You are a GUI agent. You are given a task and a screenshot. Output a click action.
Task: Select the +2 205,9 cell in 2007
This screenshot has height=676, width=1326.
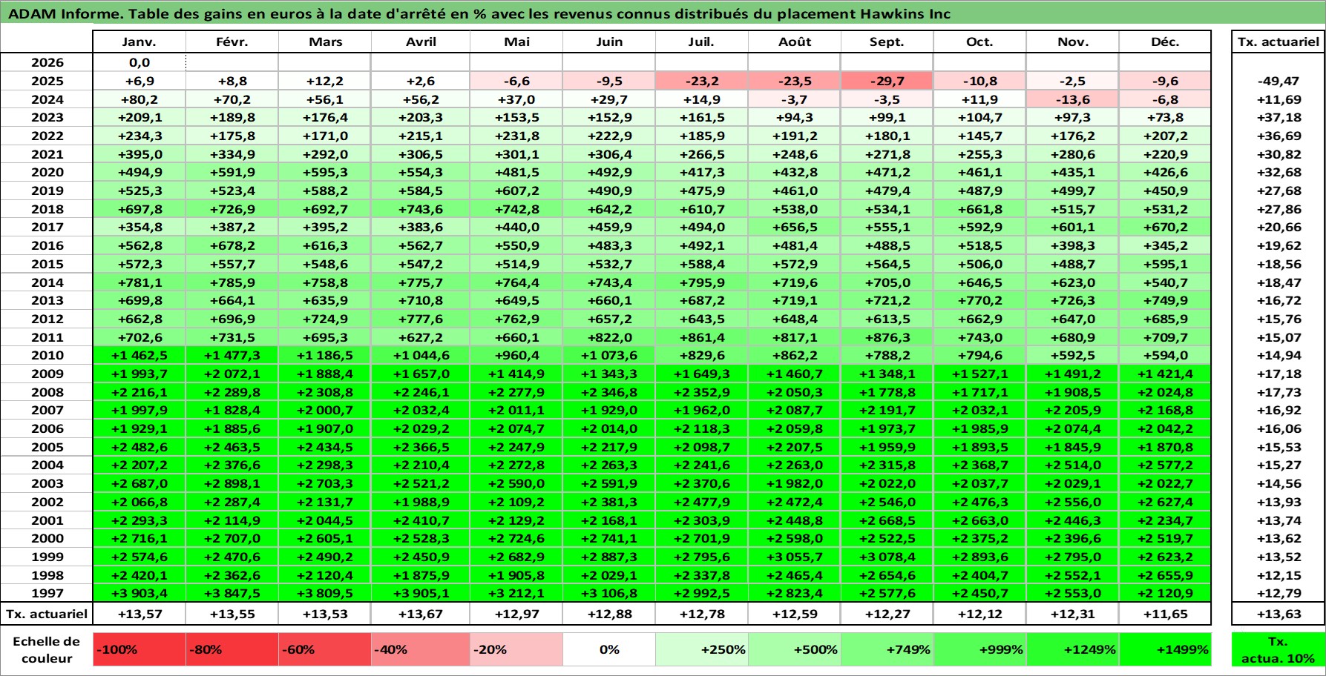1073,410
